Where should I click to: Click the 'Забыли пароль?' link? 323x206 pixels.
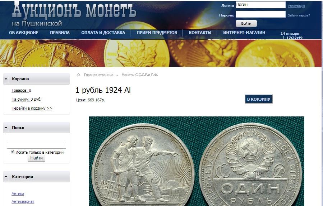(299, 15)
